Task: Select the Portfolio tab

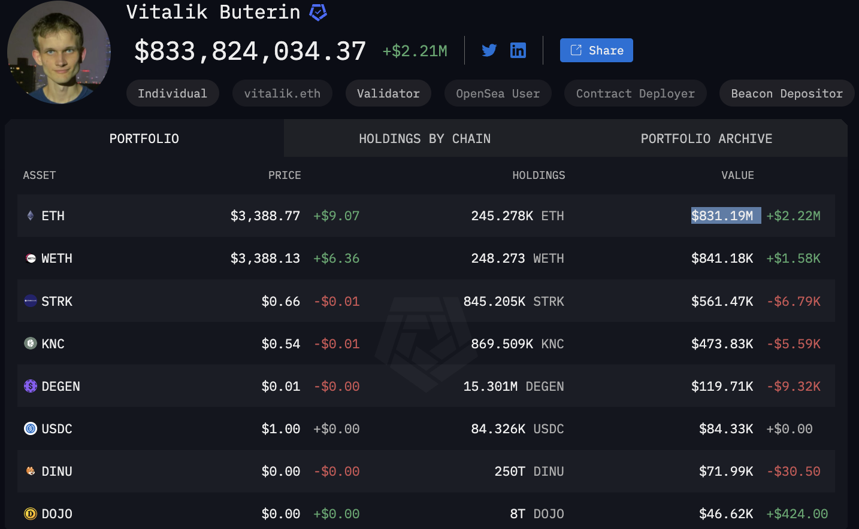Action: pyautogui.click(x=144, y=139)
